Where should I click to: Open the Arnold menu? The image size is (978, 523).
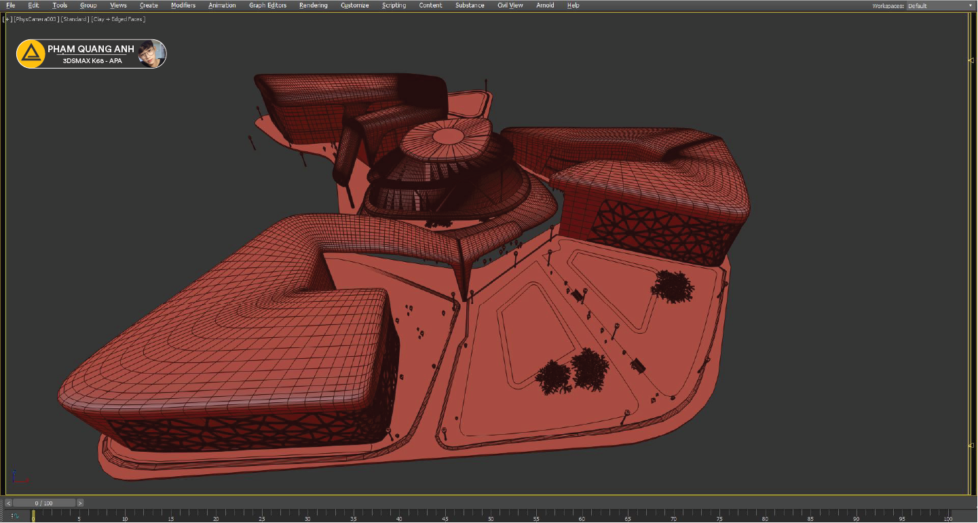(x=544, y=5)
